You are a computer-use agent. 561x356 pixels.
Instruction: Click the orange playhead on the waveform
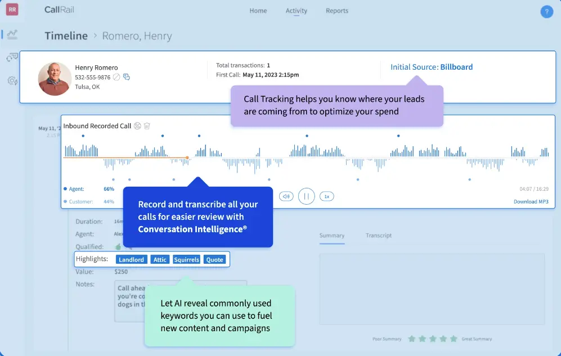187,157
